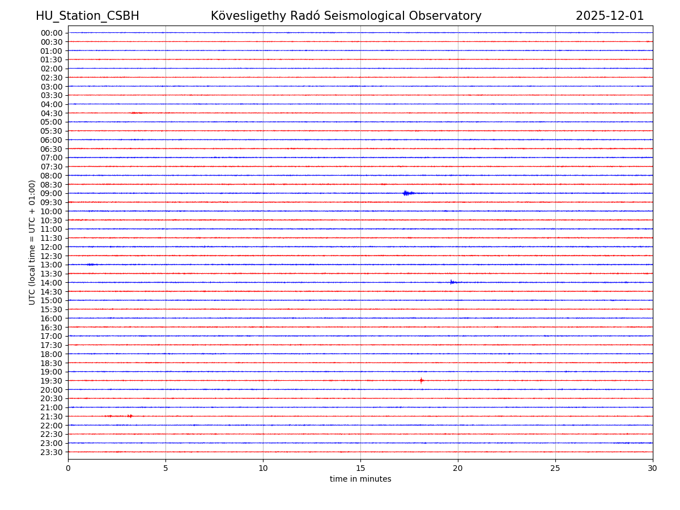680x510 pixels.
Task: Click the HU_Station_CSBH station label
Action: tap(87, 16)
